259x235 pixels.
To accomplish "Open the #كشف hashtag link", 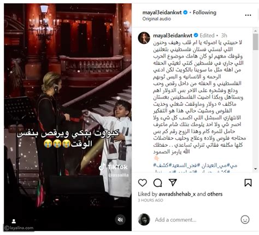I will 158,165.
